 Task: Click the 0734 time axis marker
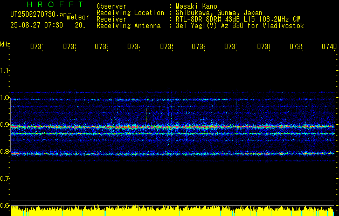[134, 46]
